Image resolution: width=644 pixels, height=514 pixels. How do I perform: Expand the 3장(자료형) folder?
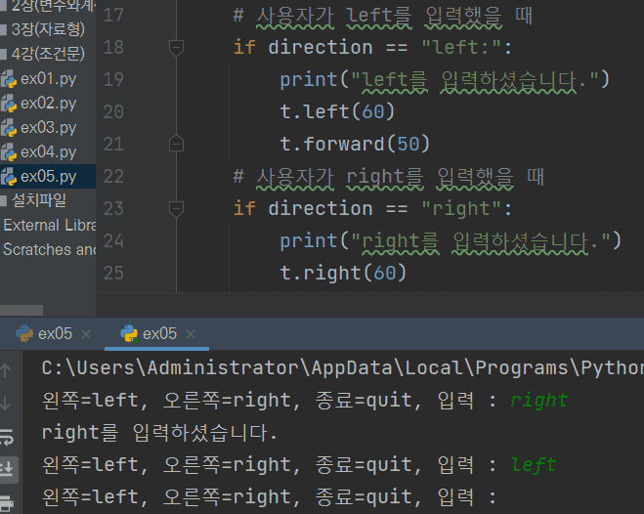tap(48, 29)
